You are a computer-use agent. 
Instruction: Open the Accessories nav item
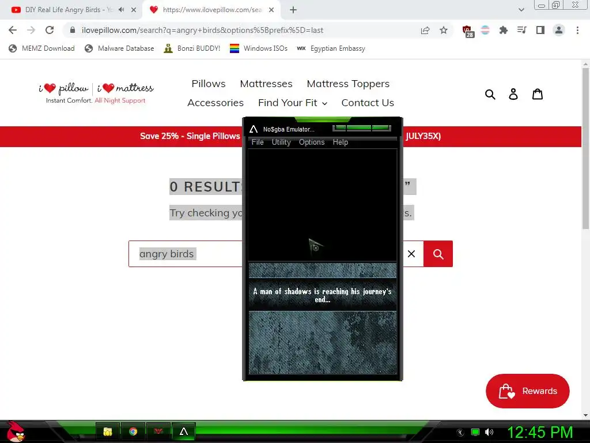pyautogui.click(x=215, y=103)
